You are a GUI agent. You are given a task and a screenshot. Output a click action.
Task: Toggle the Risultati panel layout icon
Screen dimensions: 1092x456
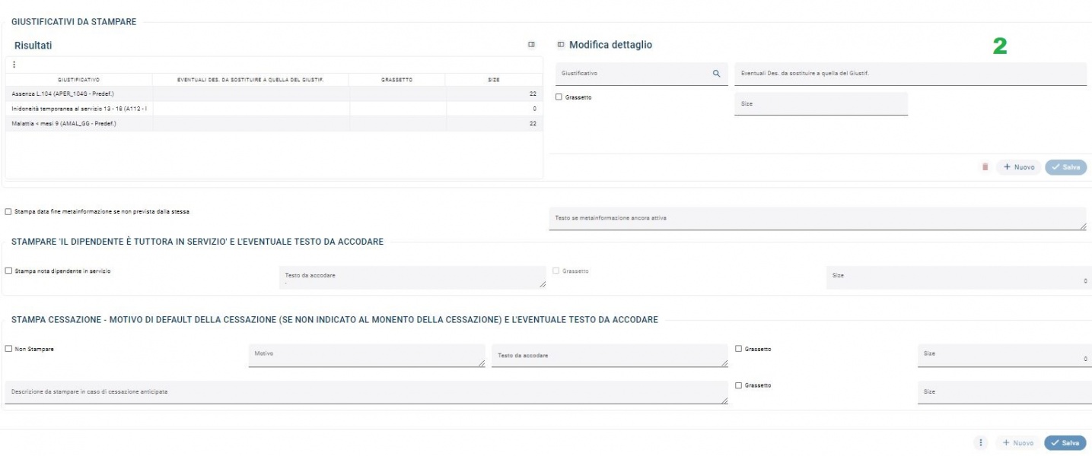(531, 45)
